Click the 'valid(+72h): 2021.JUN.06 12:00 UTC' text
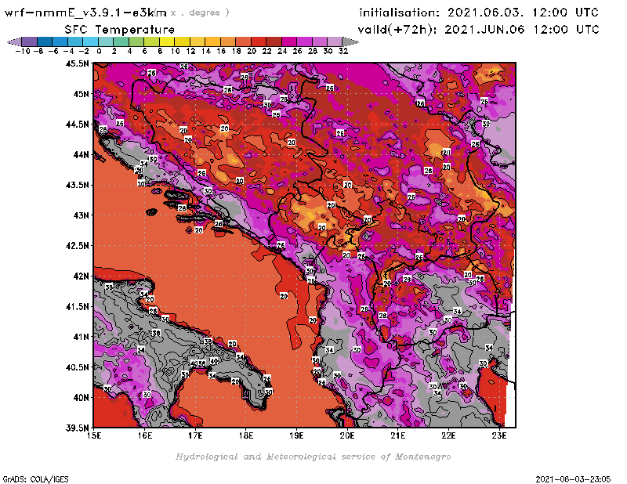The height and width of the screenshot is (484, 627). click(478, 30)
